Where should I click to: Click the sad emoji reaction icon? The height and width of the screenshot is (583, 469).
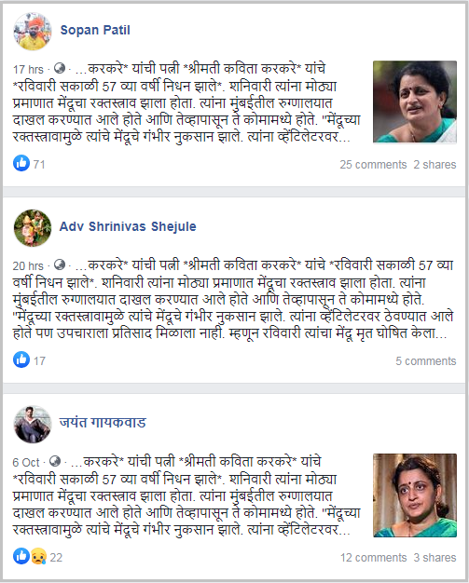pos(39,557)
